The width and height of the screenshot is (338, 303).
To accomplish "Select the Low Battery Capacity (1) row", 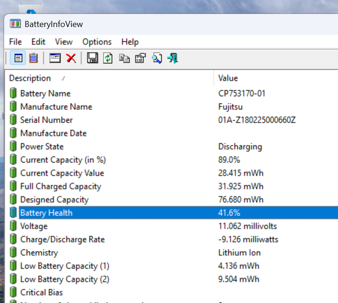I will (x=65, y=266).
